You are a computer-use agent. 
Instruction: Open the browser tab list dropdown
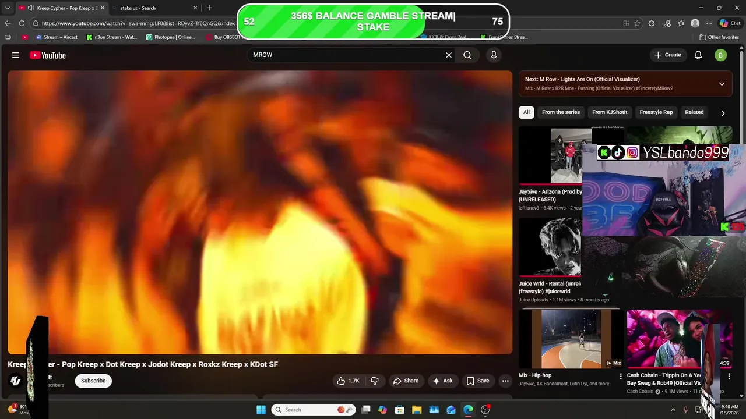[8, 8]
